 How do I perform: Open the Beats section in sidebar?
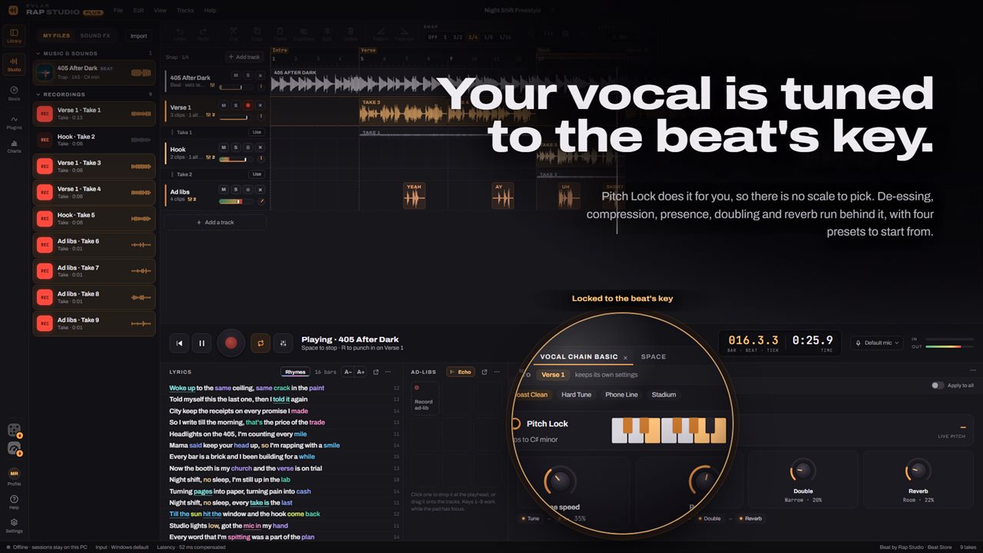[x=14, y=94]
